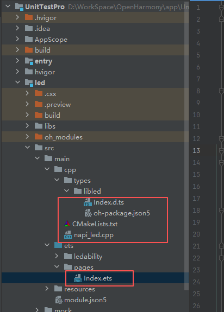Click the CMake triangle icon of CMakeLists.txt
Viewport: 224px width, 312px height.
tap(67, 224)
